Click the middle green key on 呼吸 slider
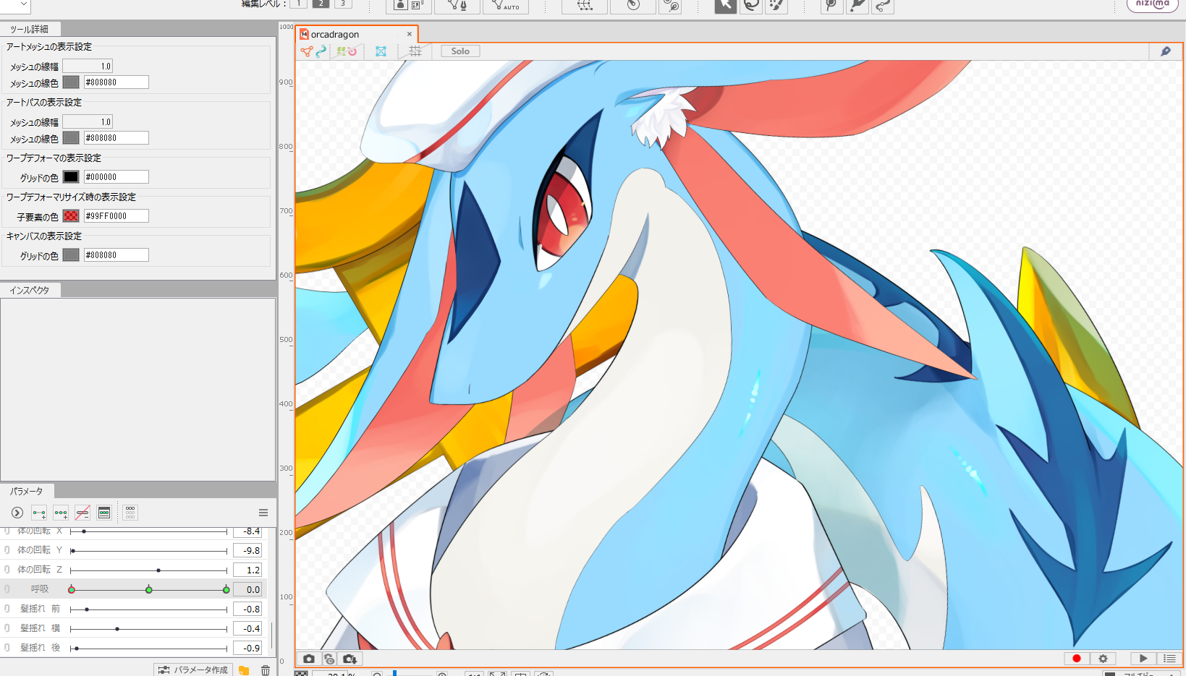This screenshot has height=676, width=1186. [149, 590]
